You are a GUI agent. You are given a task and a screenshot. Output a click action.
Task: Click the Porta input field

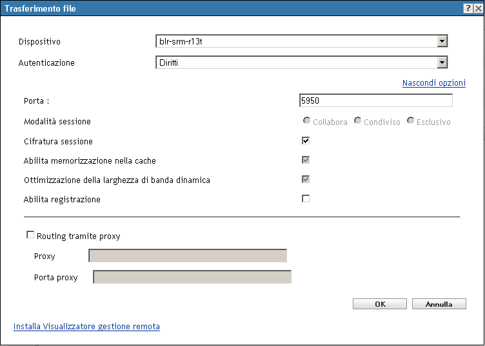[x=375, y=101]
